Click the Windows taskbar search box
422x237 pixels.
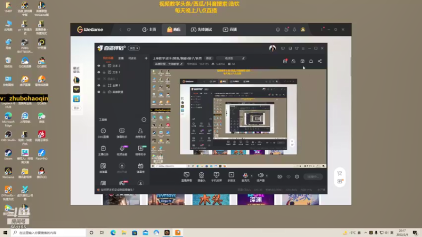pos(49,233)
